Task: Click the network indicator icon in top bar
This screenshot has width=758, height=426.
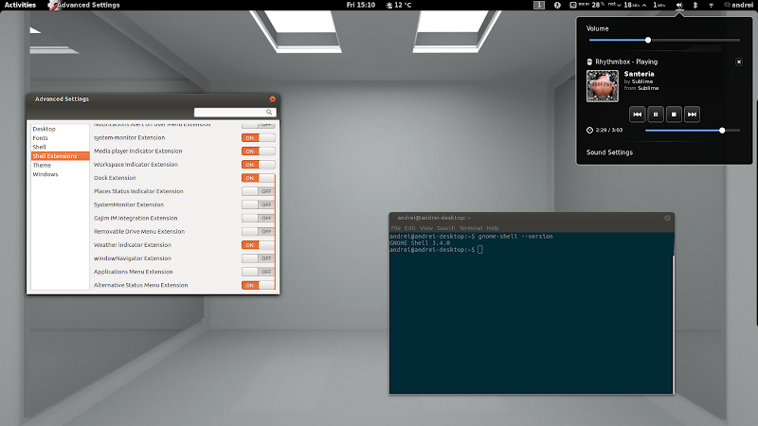Action: 712,6
